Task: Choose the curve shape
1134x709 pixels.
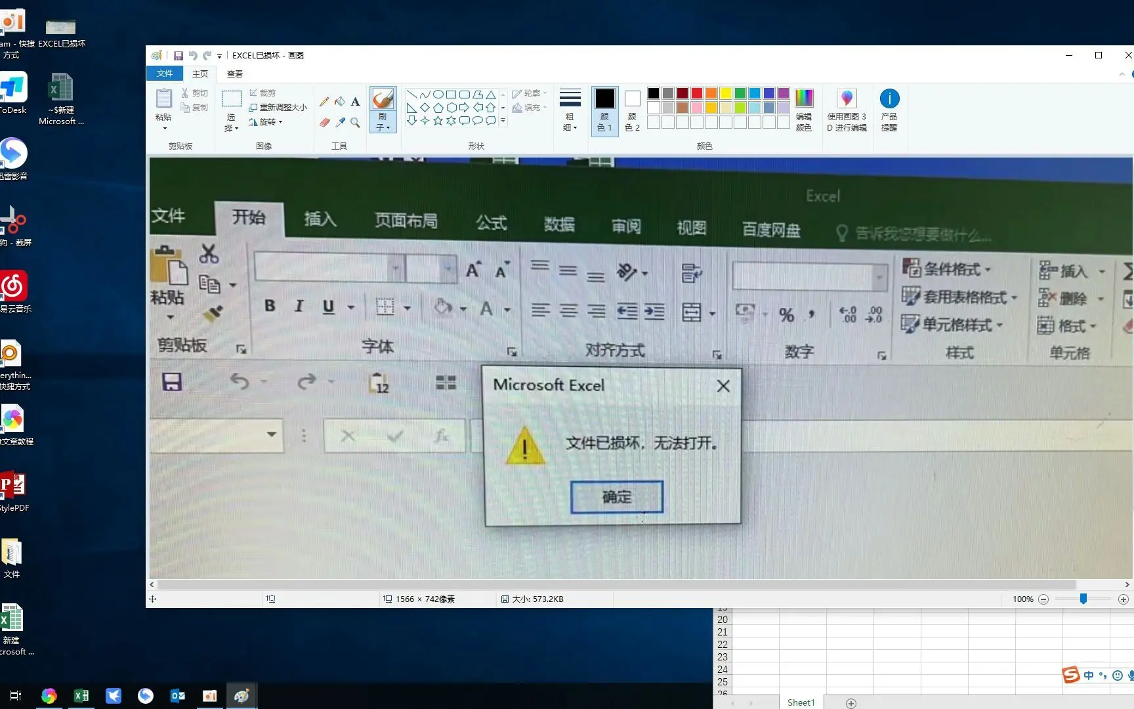Action: [425, 95]
